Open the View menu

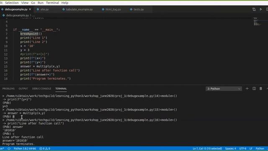tap(25, 3)
